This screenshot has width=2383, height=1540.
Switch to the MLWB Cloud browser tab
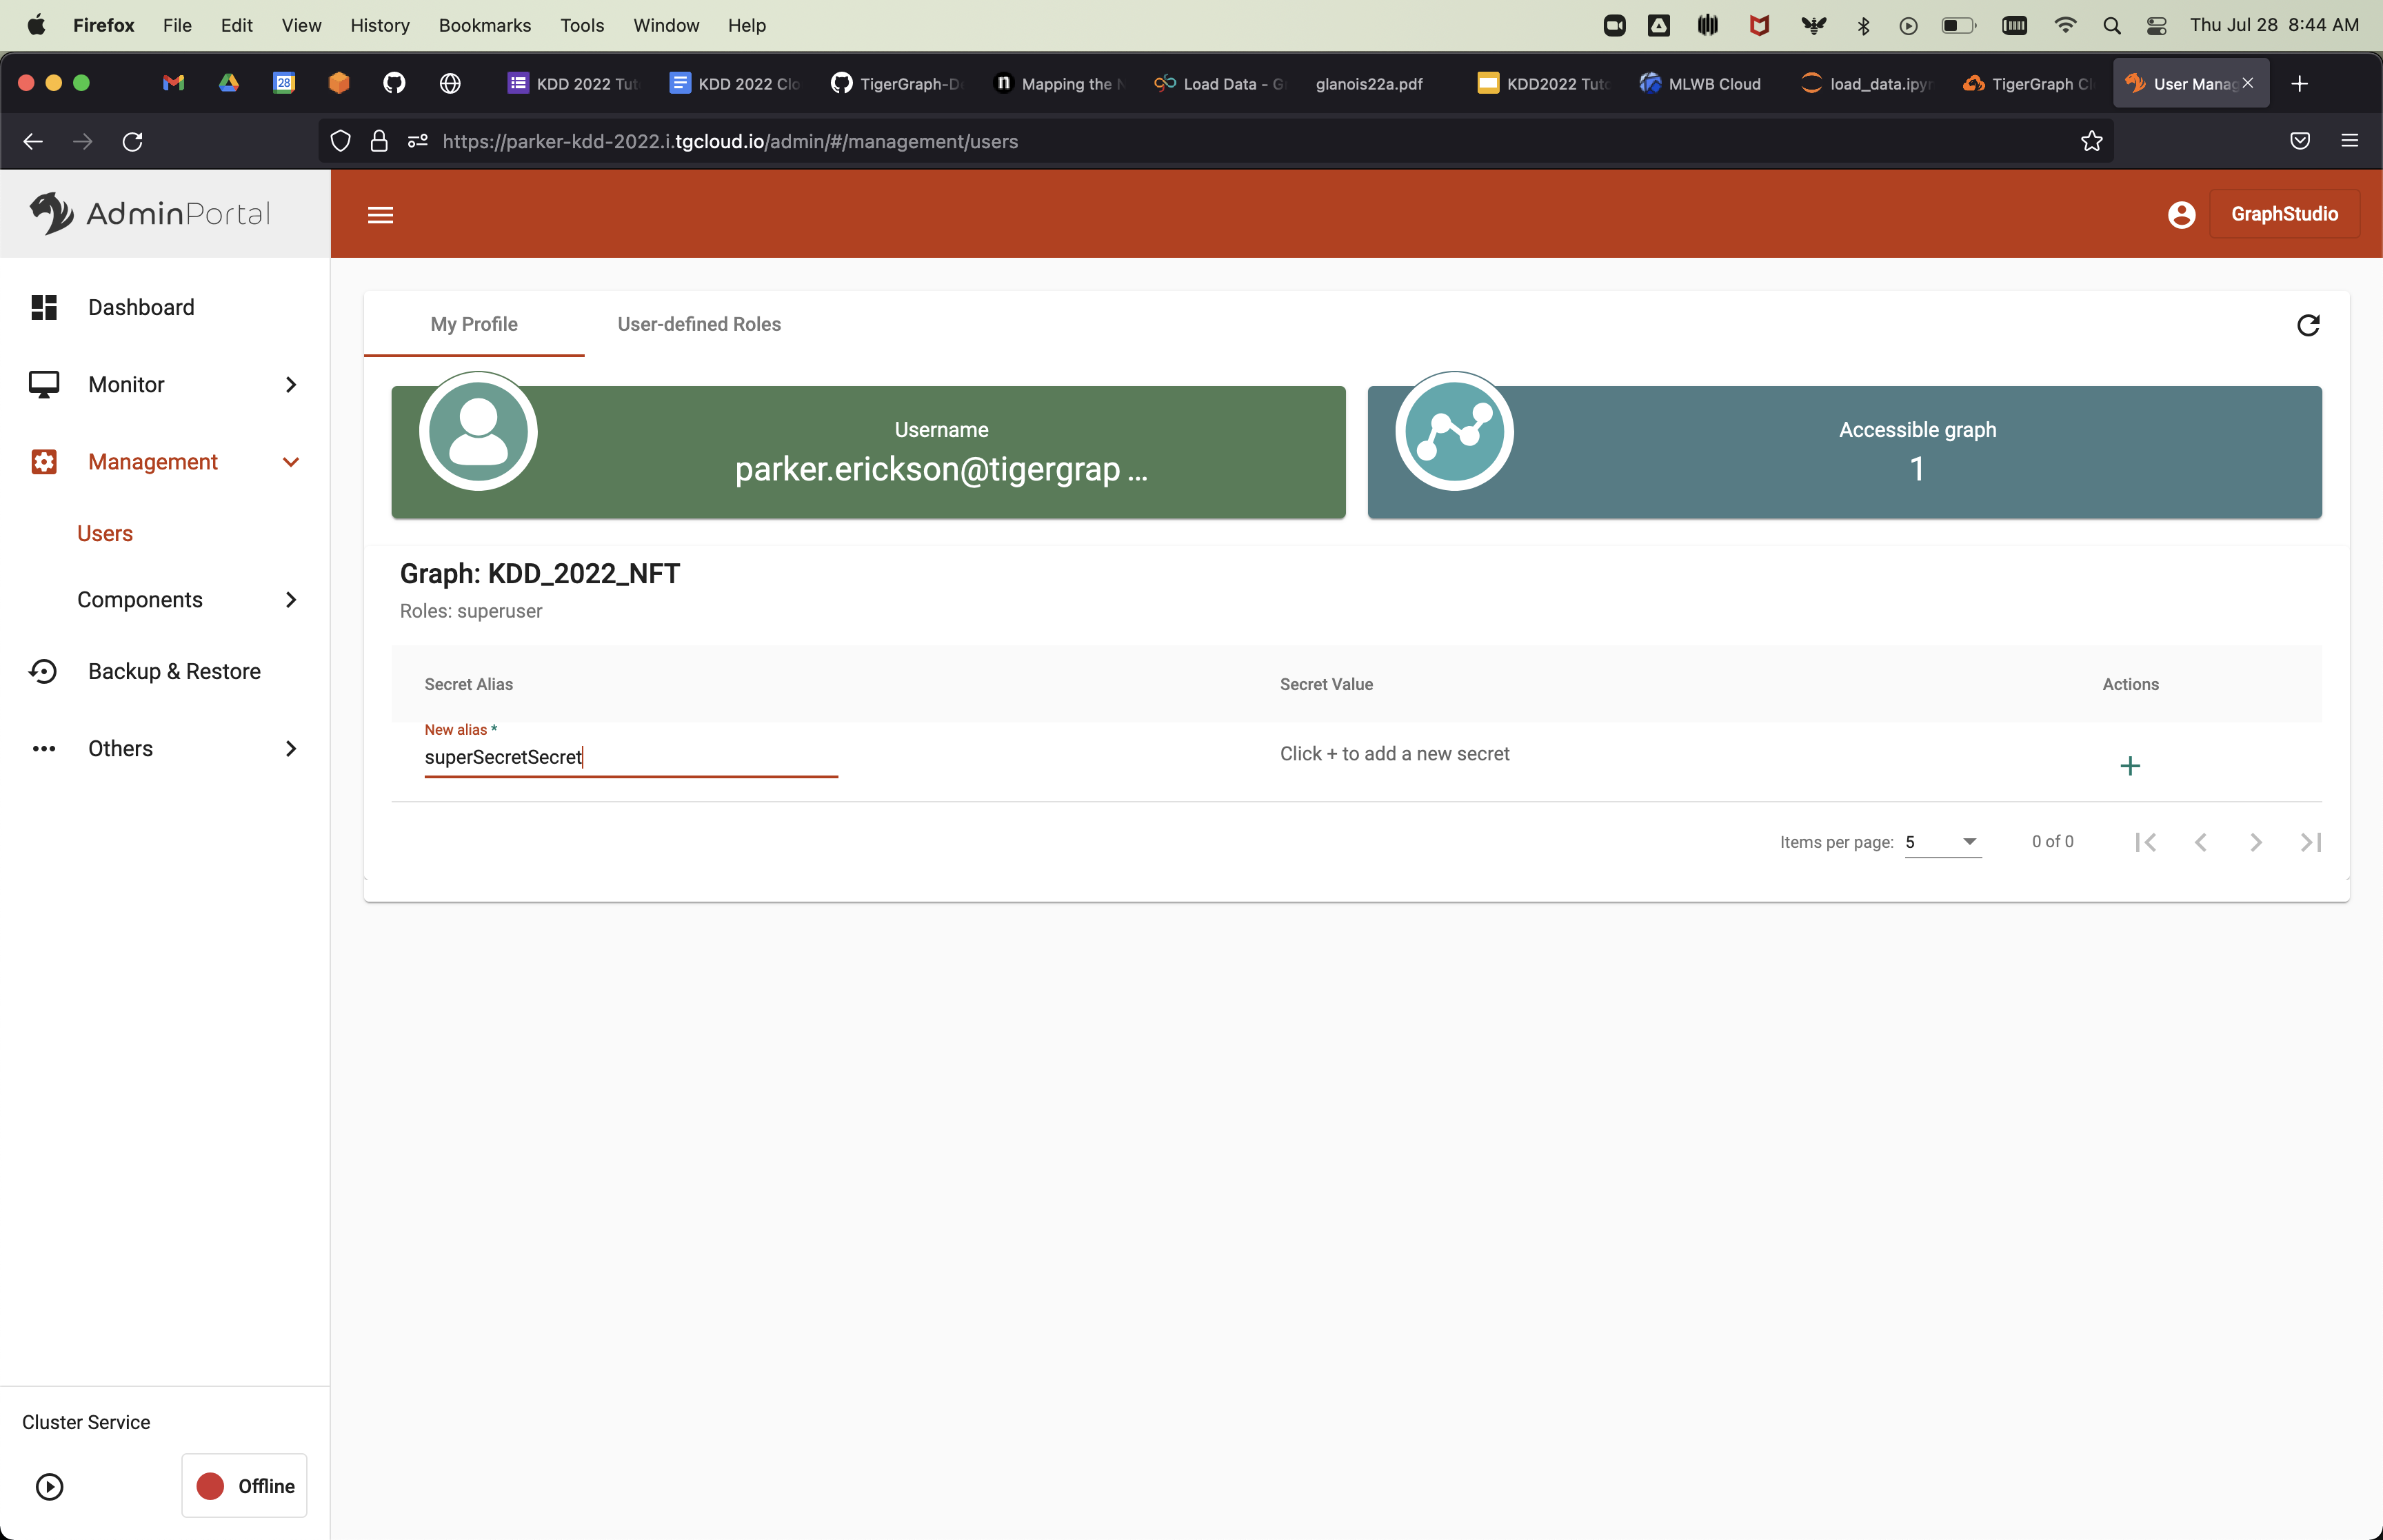point(1701,84)
